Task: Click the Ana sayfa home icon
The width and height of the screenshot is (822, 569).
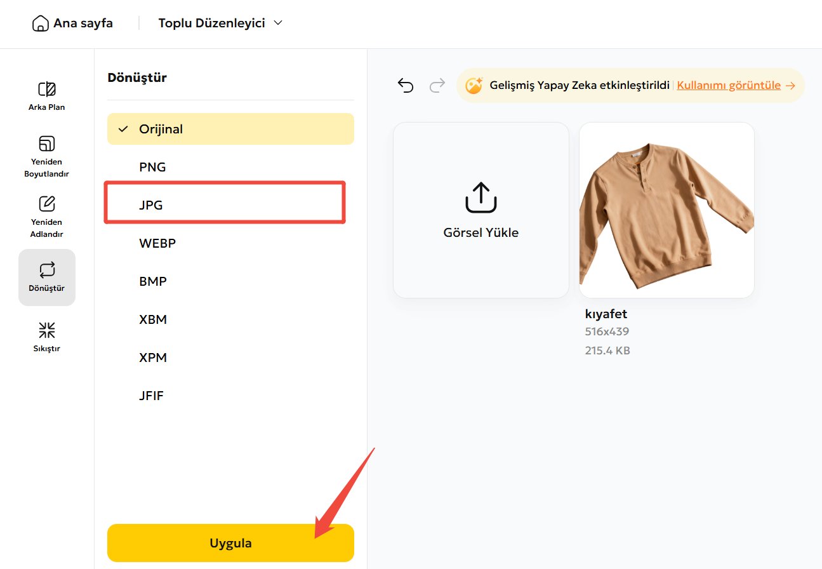Action: (x=40, y=24)
